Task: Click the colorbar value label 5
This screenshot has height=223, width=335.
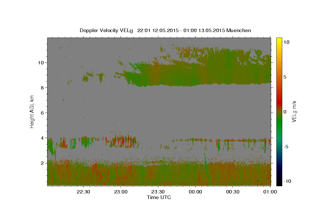Action: point(285,77)
